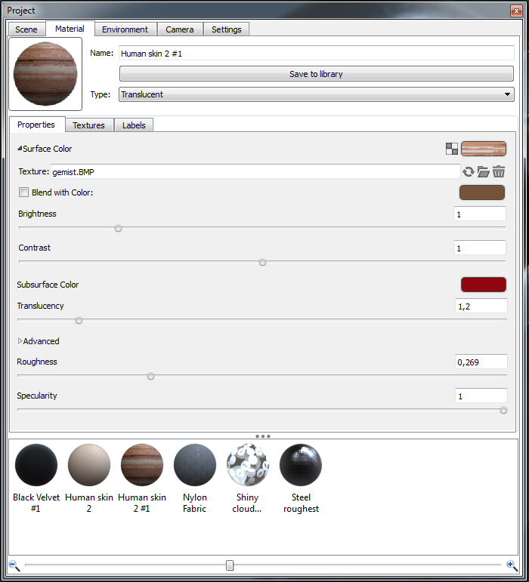The width and height of the screenshot is (529, 582).
Task: Click the checkerboard texture icon
Action: click(x=452, y=149)
